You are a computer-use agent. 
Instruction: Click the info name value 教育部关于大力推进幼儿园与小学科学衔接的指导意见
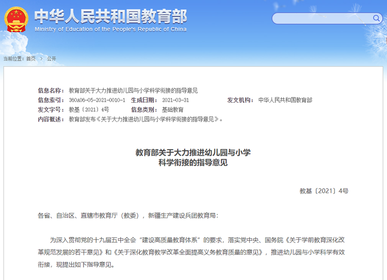pos(133,91)
